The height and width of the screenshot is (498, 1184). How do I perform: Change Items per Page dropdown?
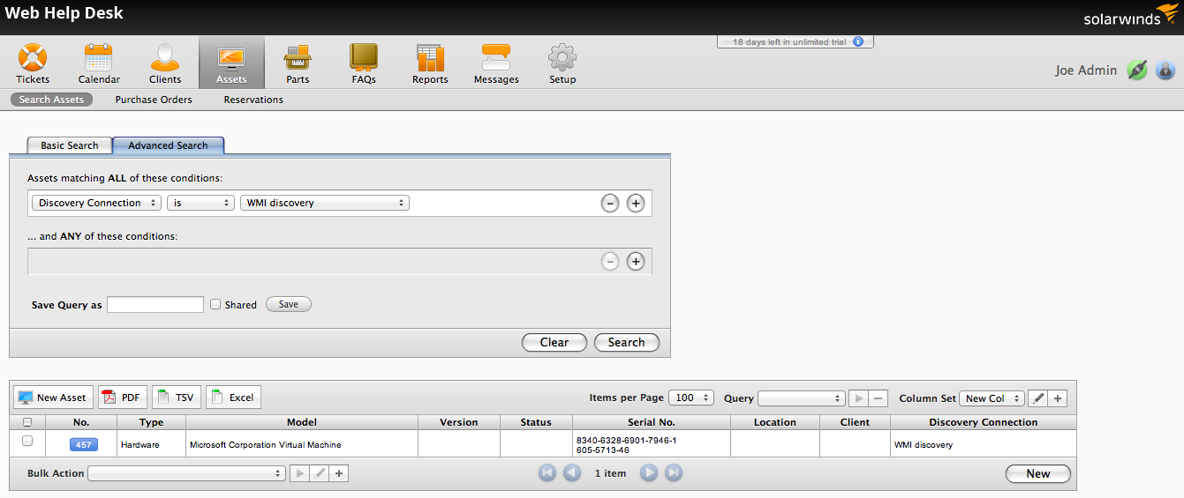(x=691, y=398)
